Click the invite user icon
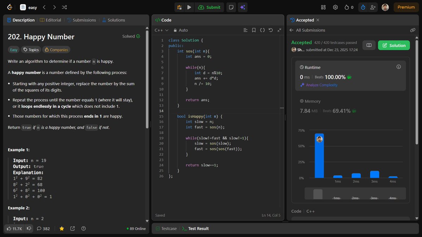 coord(373,7)
